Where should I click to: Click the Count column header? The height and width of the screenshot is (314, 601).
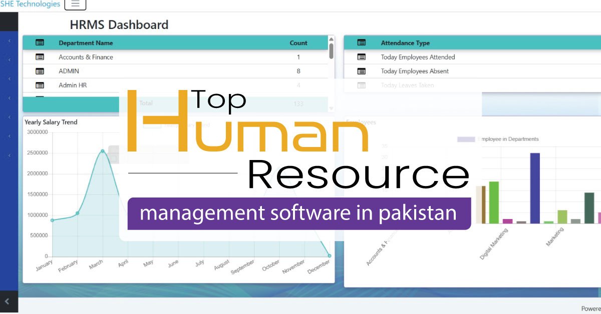tap(298, 43)
